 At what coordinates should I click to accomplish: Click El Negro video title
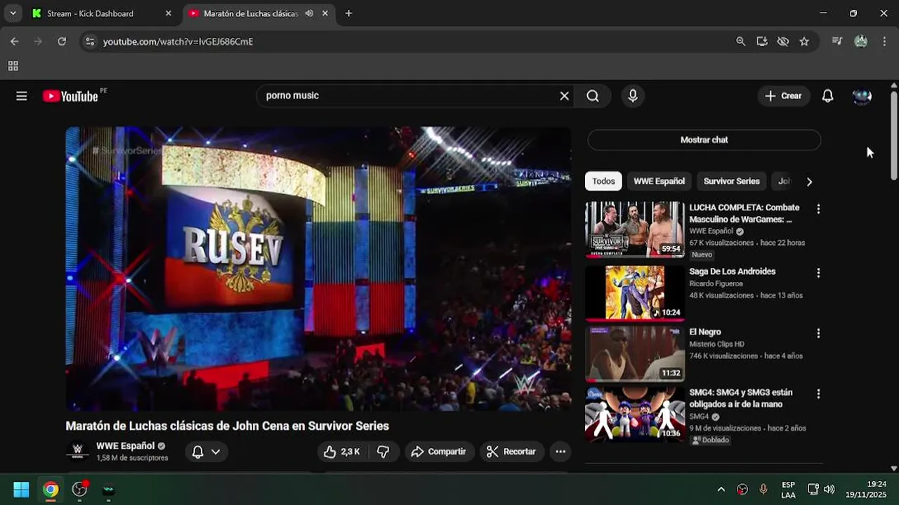(x=705, y=332)
